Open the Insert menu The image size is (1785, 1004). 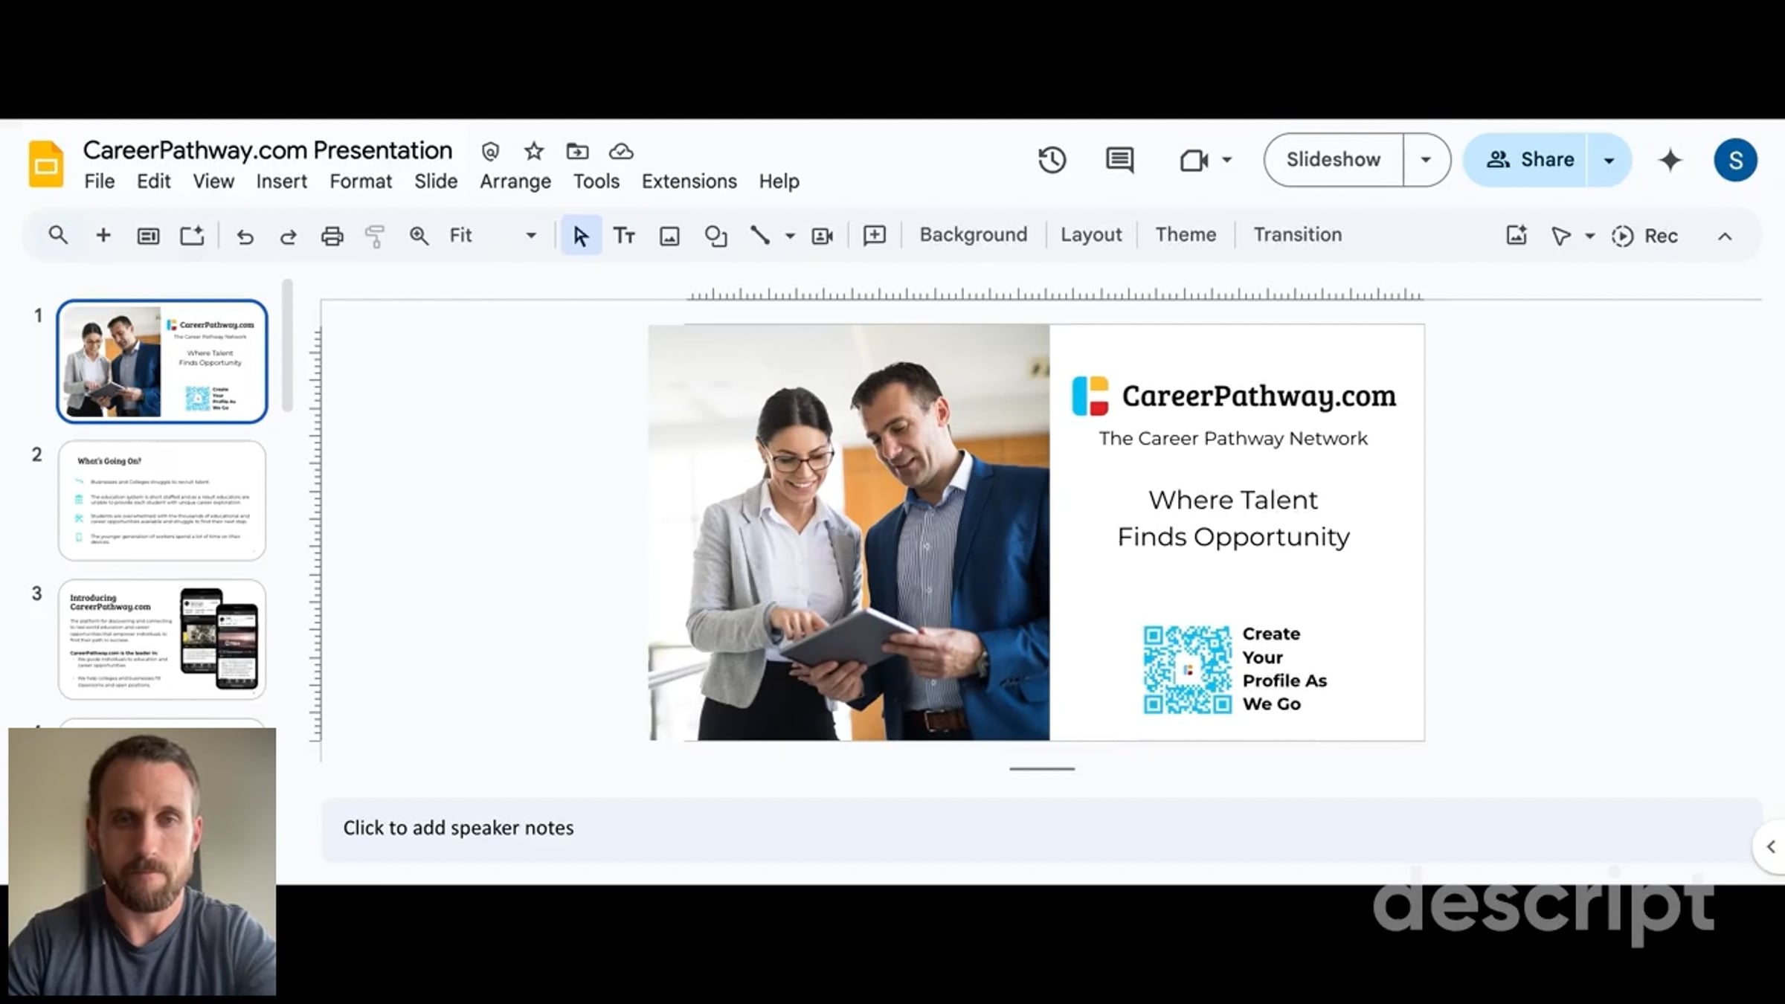tap(281, 181)
